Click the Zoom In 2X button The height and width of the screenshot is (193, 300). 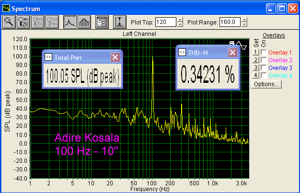point(23,22)
